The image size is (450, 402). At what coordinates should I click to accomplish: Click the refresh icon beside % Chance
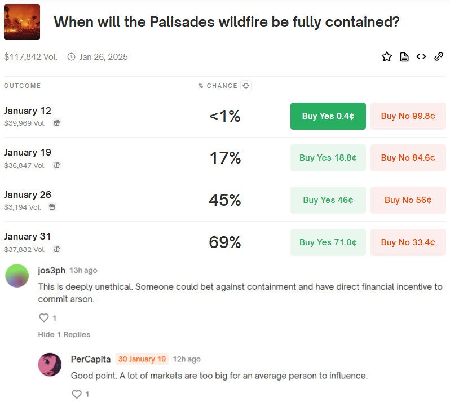pos(246,86)
